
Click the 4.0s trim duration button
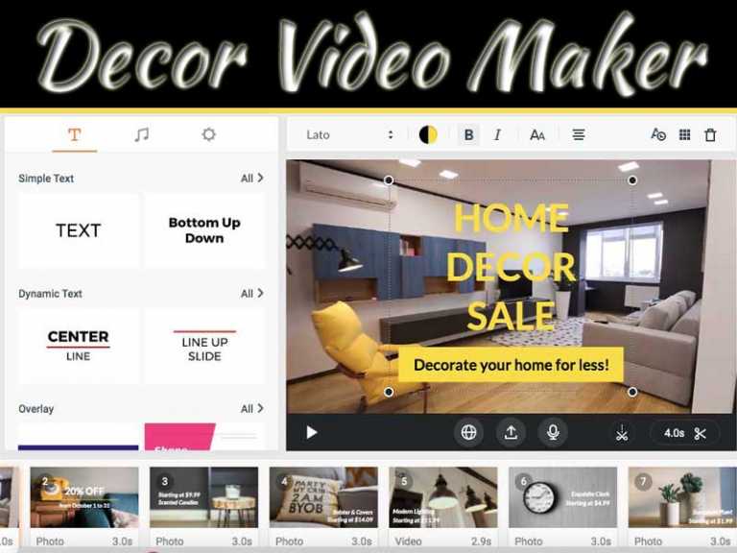684,433
